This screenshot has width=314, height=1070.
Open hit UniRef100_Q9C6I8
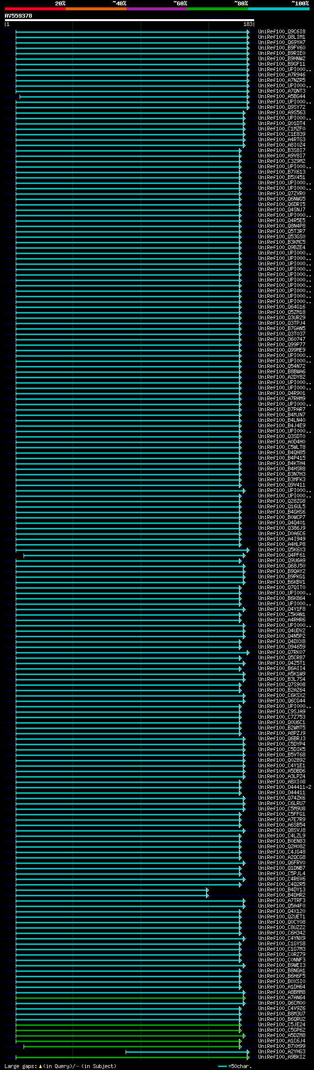(282, 32)
